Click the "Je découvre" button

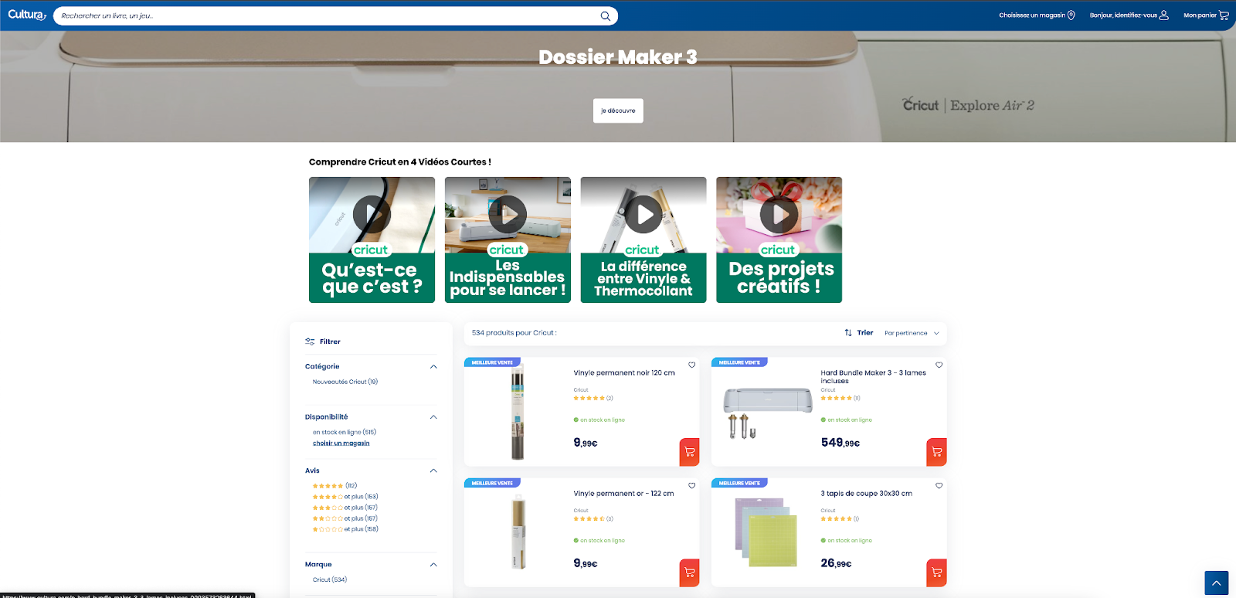[x=618, y=110]
